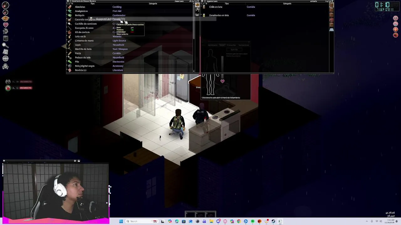Open Spotify from the taskbar
This screenshot has width=401, height=225.
(253, 221)
